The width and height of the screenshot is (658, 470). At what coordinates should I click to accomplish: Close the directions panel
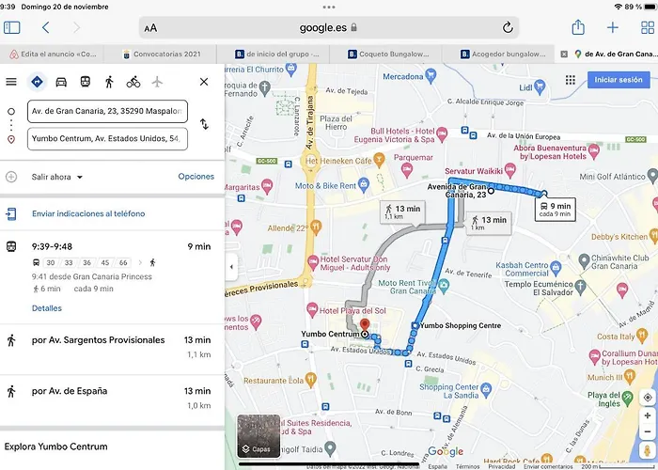click(204, 82)
